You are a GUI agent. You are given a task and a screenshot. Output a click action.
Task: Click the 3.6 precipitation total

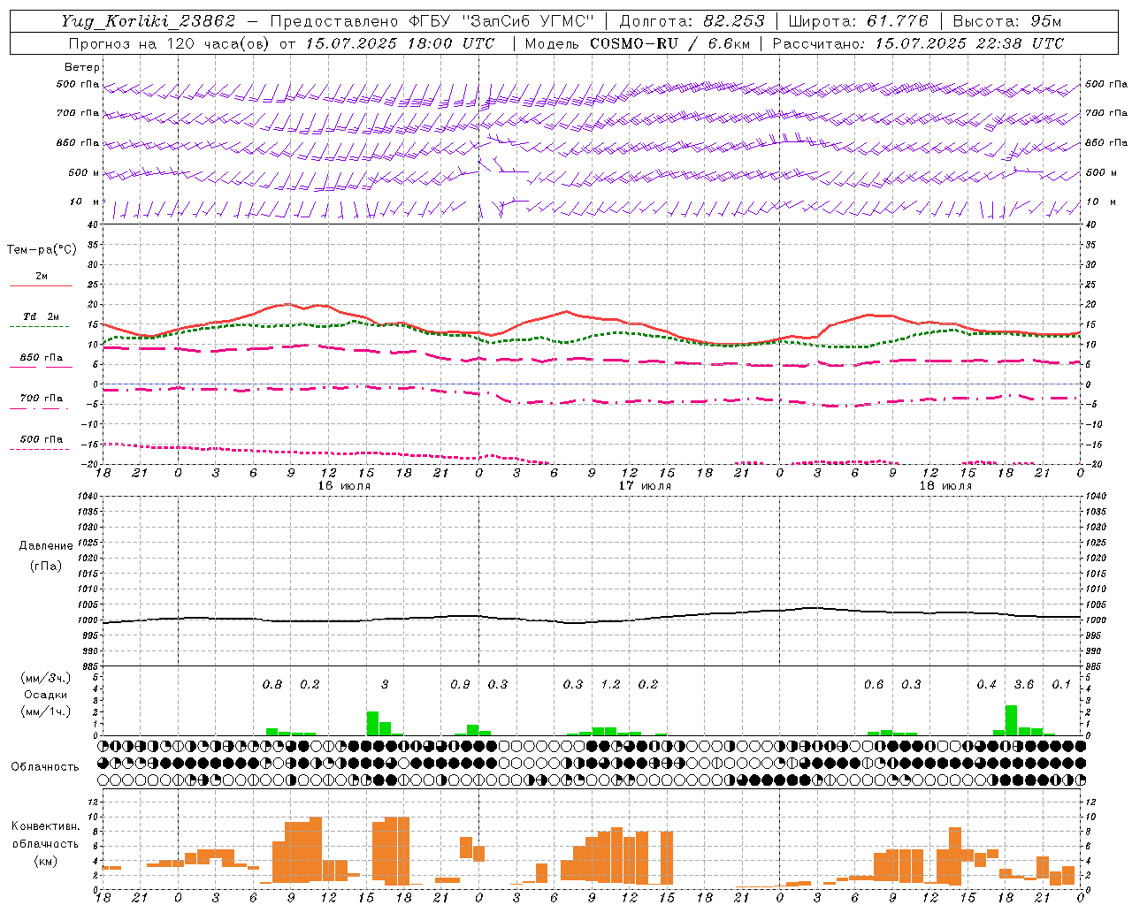click(1024, 685)
